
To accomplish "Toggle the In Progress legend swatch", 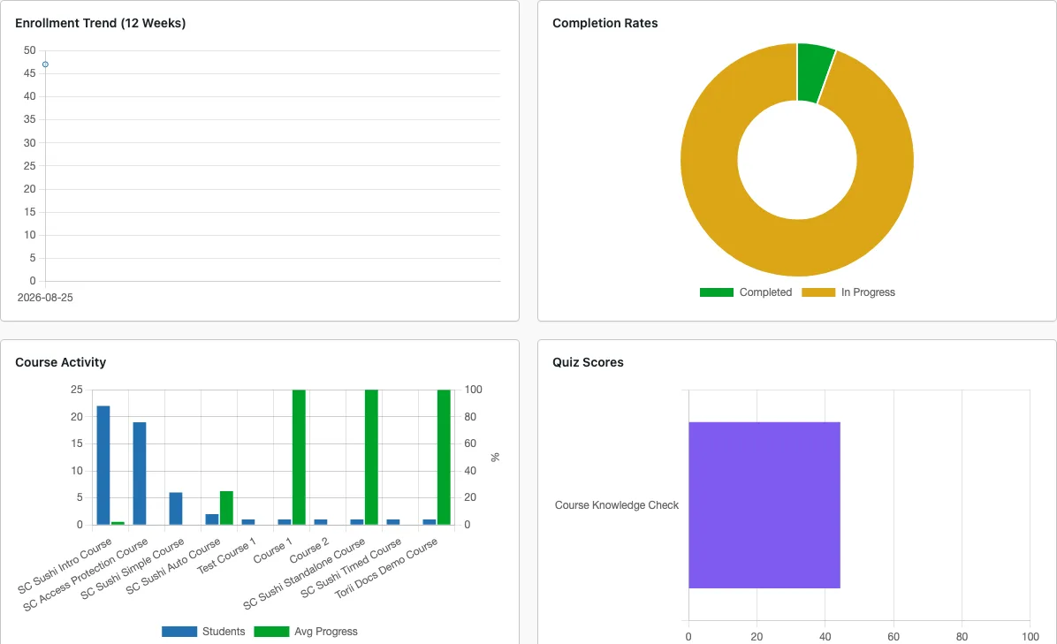I will (x=818, y=292).
